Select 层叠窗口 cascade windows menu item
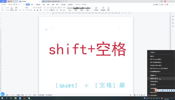The width and height of the screenshot is (175, 100). coord(161,75)
